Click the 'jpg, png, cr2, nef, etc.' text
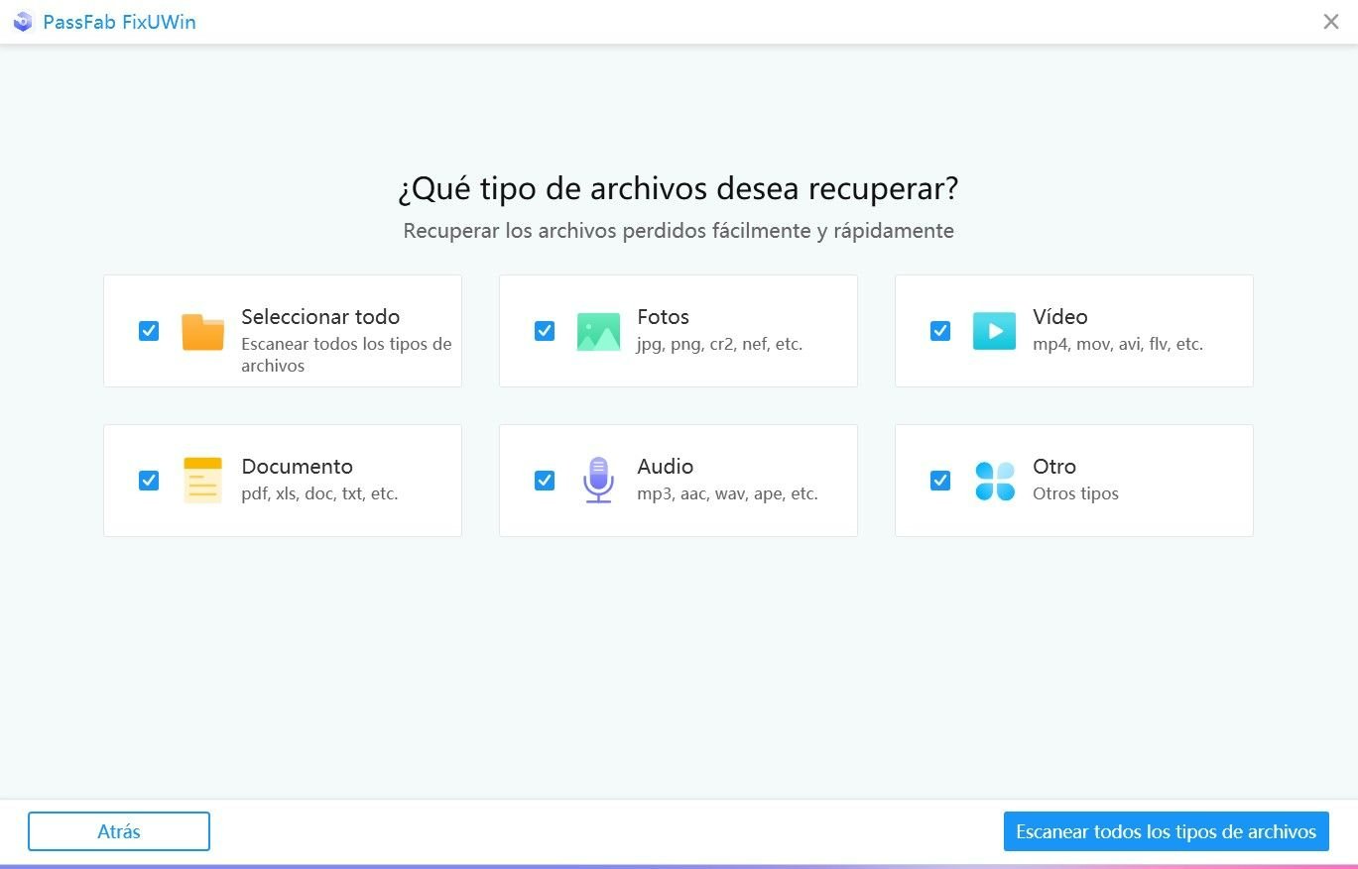The image size is (1358, 869). click(x=719, y=345)
